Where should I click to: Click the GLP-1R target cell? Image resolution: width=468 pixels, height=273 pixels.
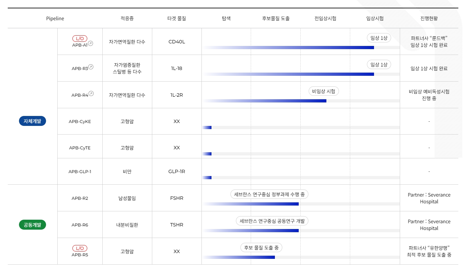pos(177,172)
